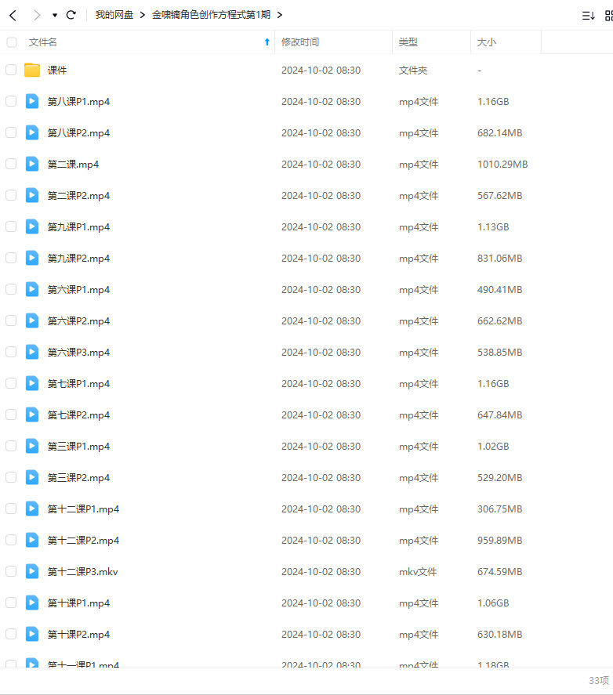The width and height of the screenshot is (613, 695).
Task: Sort files by 大小 column header
Action: click(486, 42)
